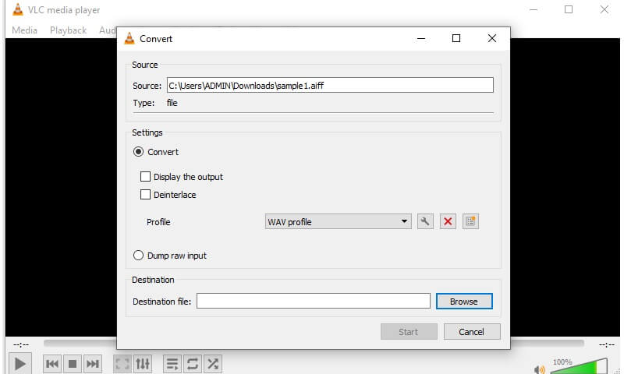624x374 pixels.
Task: Show the playlist panel
Action: 172,363
